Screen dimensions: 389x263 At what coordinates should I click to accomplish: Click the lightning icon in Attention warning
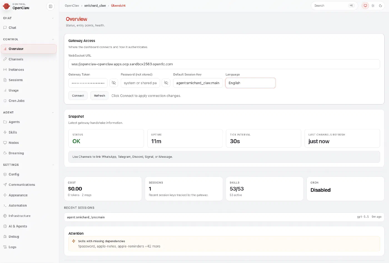[x=74, y=241]
